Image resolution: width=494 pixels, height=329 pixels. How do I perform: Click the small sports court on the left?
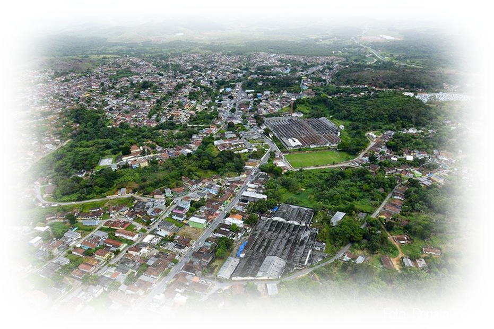106,161
